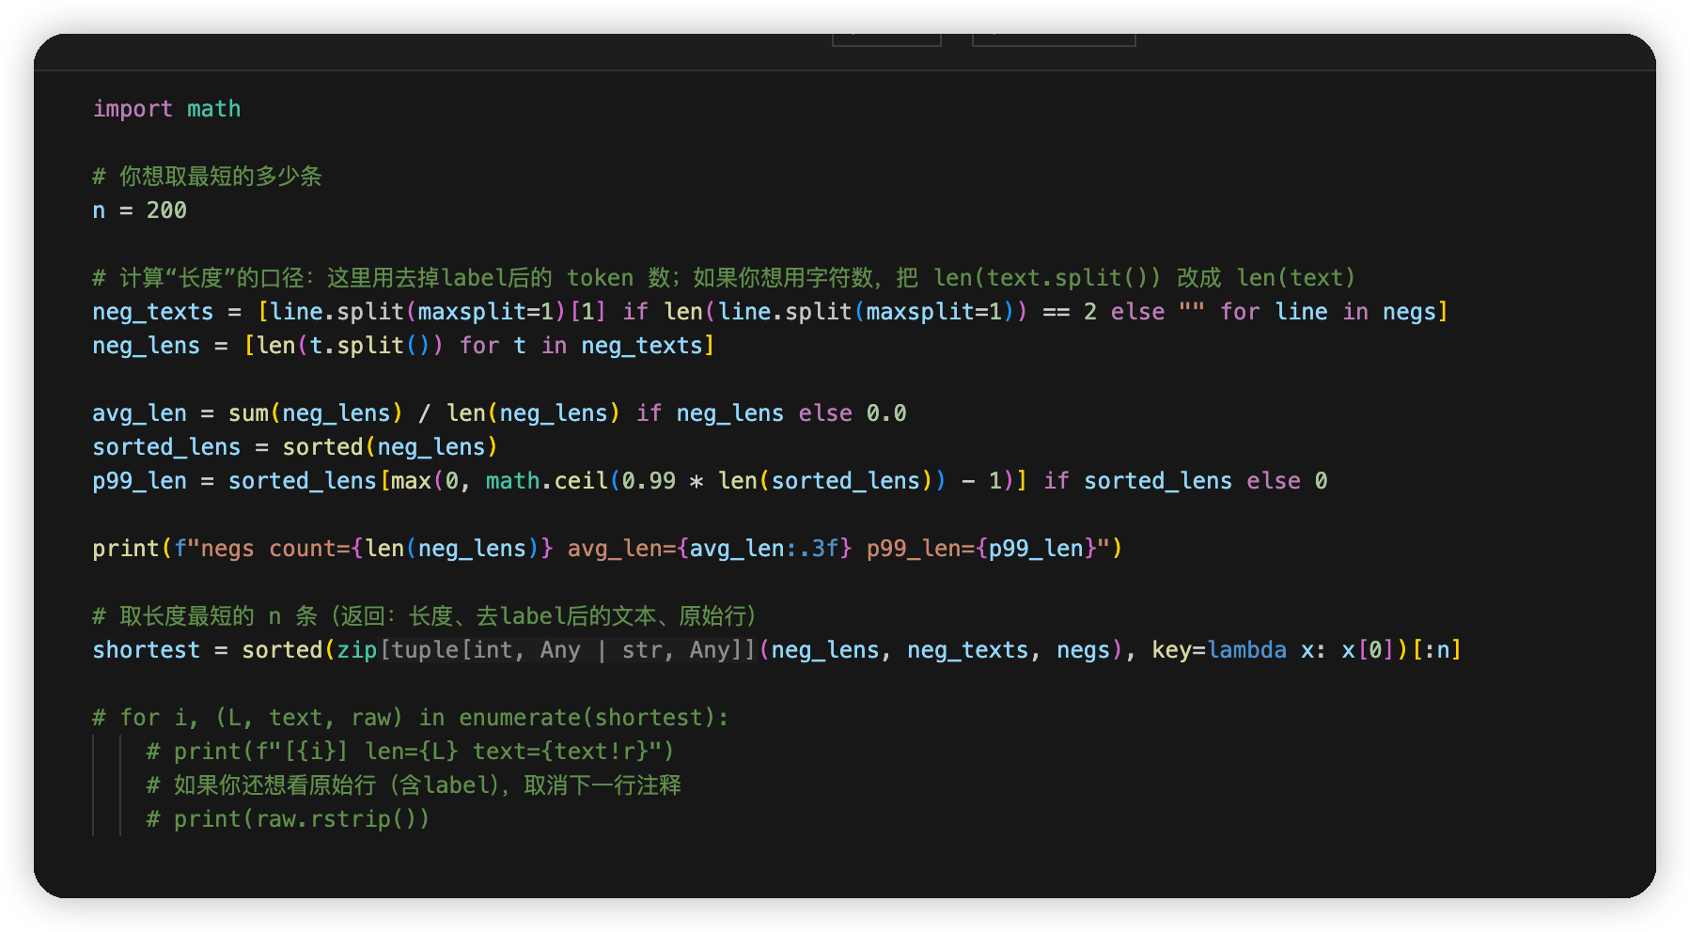Viewport: 1690px width, 932px height.
Task: Click the 'ceil' method in the p99_len line
Action: point(581,481)
